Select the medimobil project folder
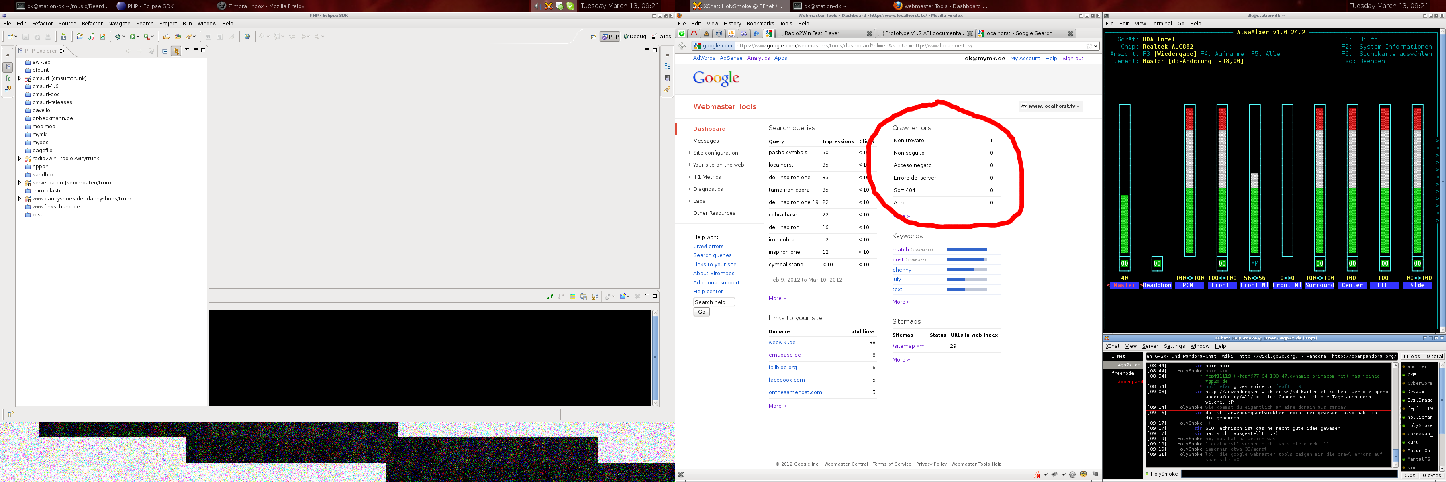 [45, 126]
